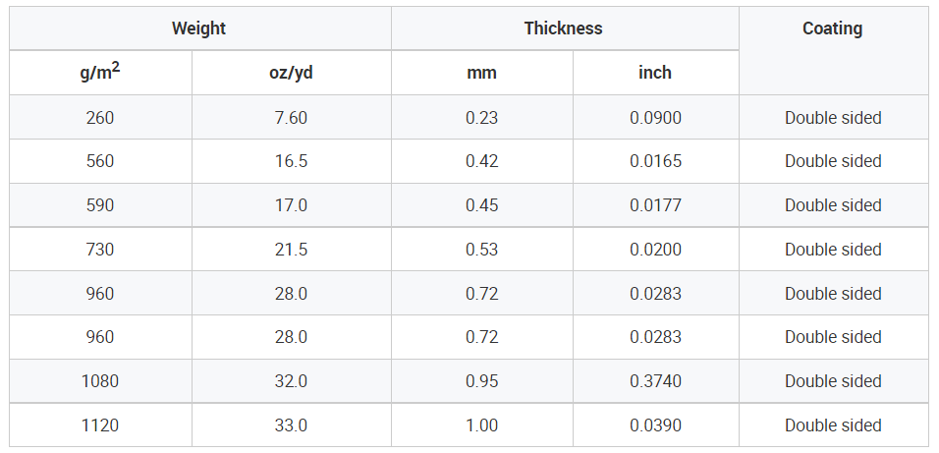Select the 21.5 oz/yd value
Screen dimensions: 939x453
(291, 250)
